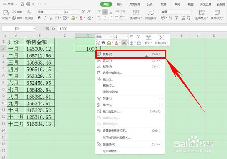This screenshot has width=227, height=159.
Task: Click the Copy (复制) button in ribbon
Action: [x=17, y=18]
